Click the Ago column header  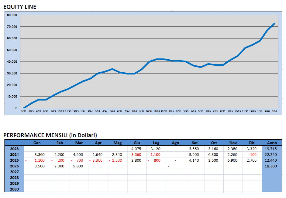pos(175,143)
